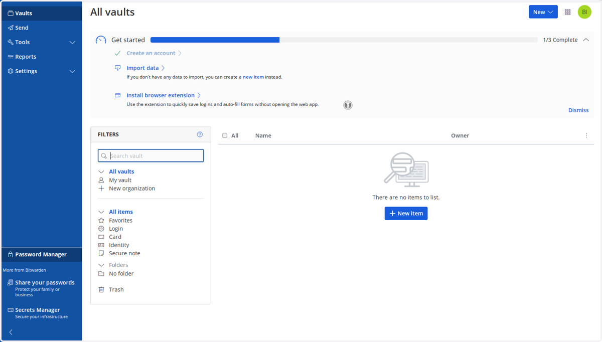The height and width of the screenshot is (342, 602).
Task: Click New organization in filters
Action: pyautogui.click(x=132, y=189)
